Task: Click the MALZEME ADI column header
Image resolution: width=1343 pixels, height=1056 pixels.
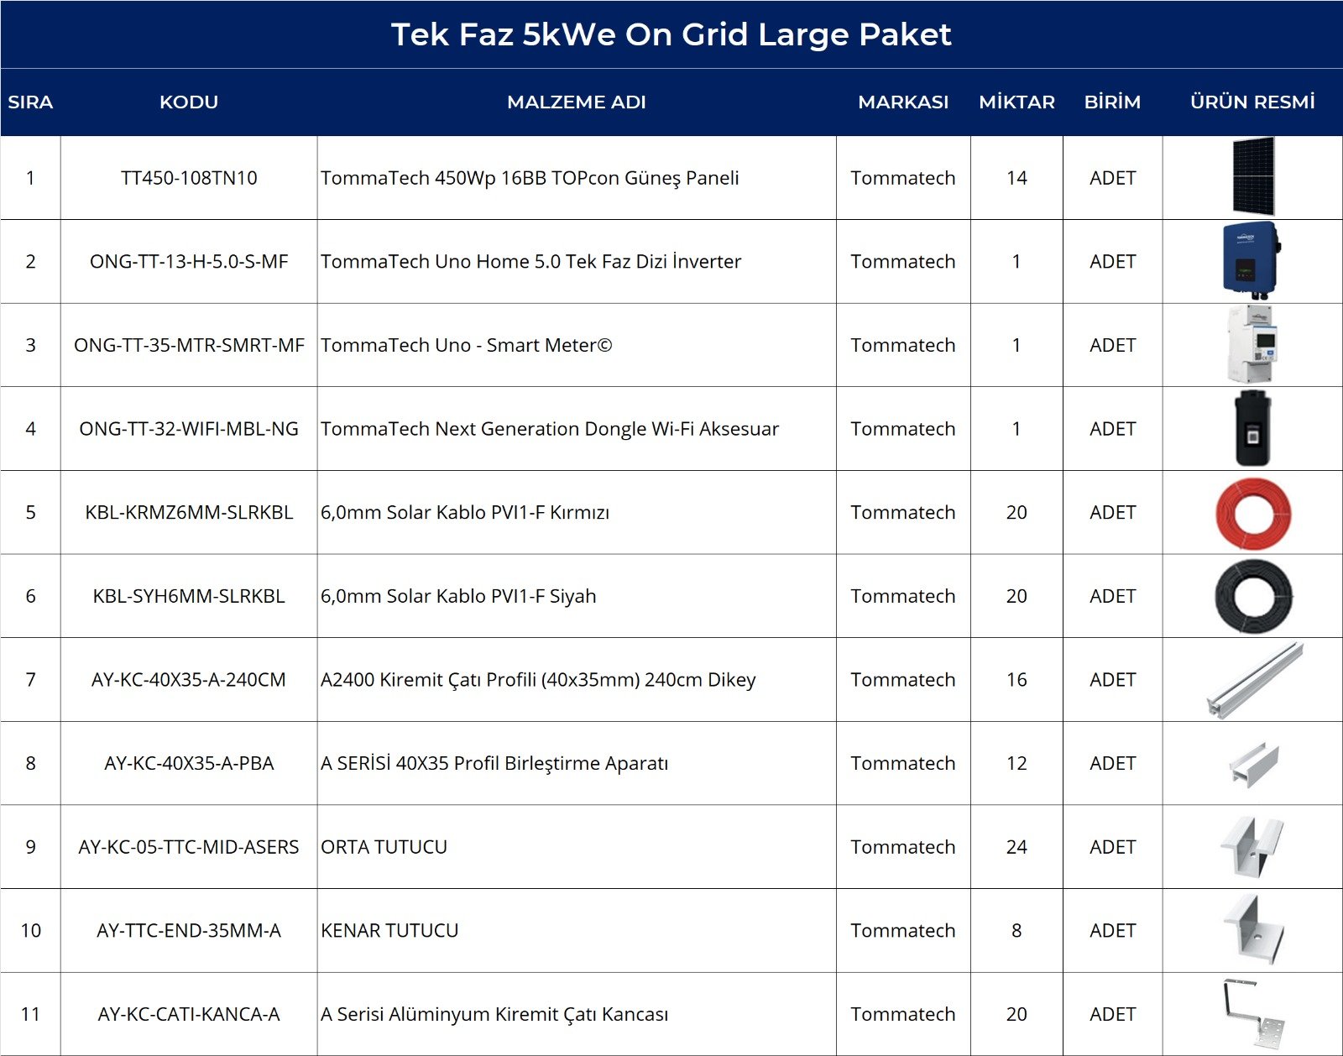Action: [577, 102]
